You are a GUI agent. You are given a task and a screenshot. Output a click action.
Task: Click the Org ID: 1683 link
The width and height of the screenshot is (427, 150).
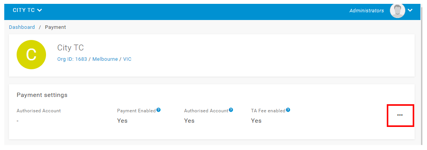click(x=72, y=59)
